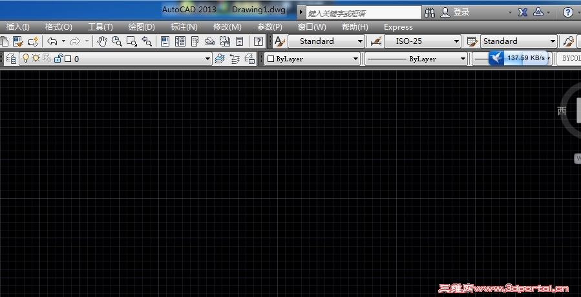Click the 137.59 KB/s speed widget

[519, 58]
